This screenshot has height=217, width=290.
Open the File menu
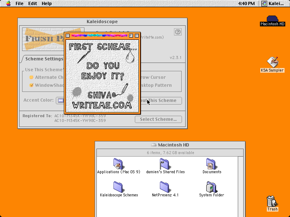[20, 3]
